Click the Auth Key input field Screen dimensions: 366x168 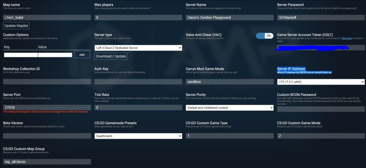tap(138, 82)
